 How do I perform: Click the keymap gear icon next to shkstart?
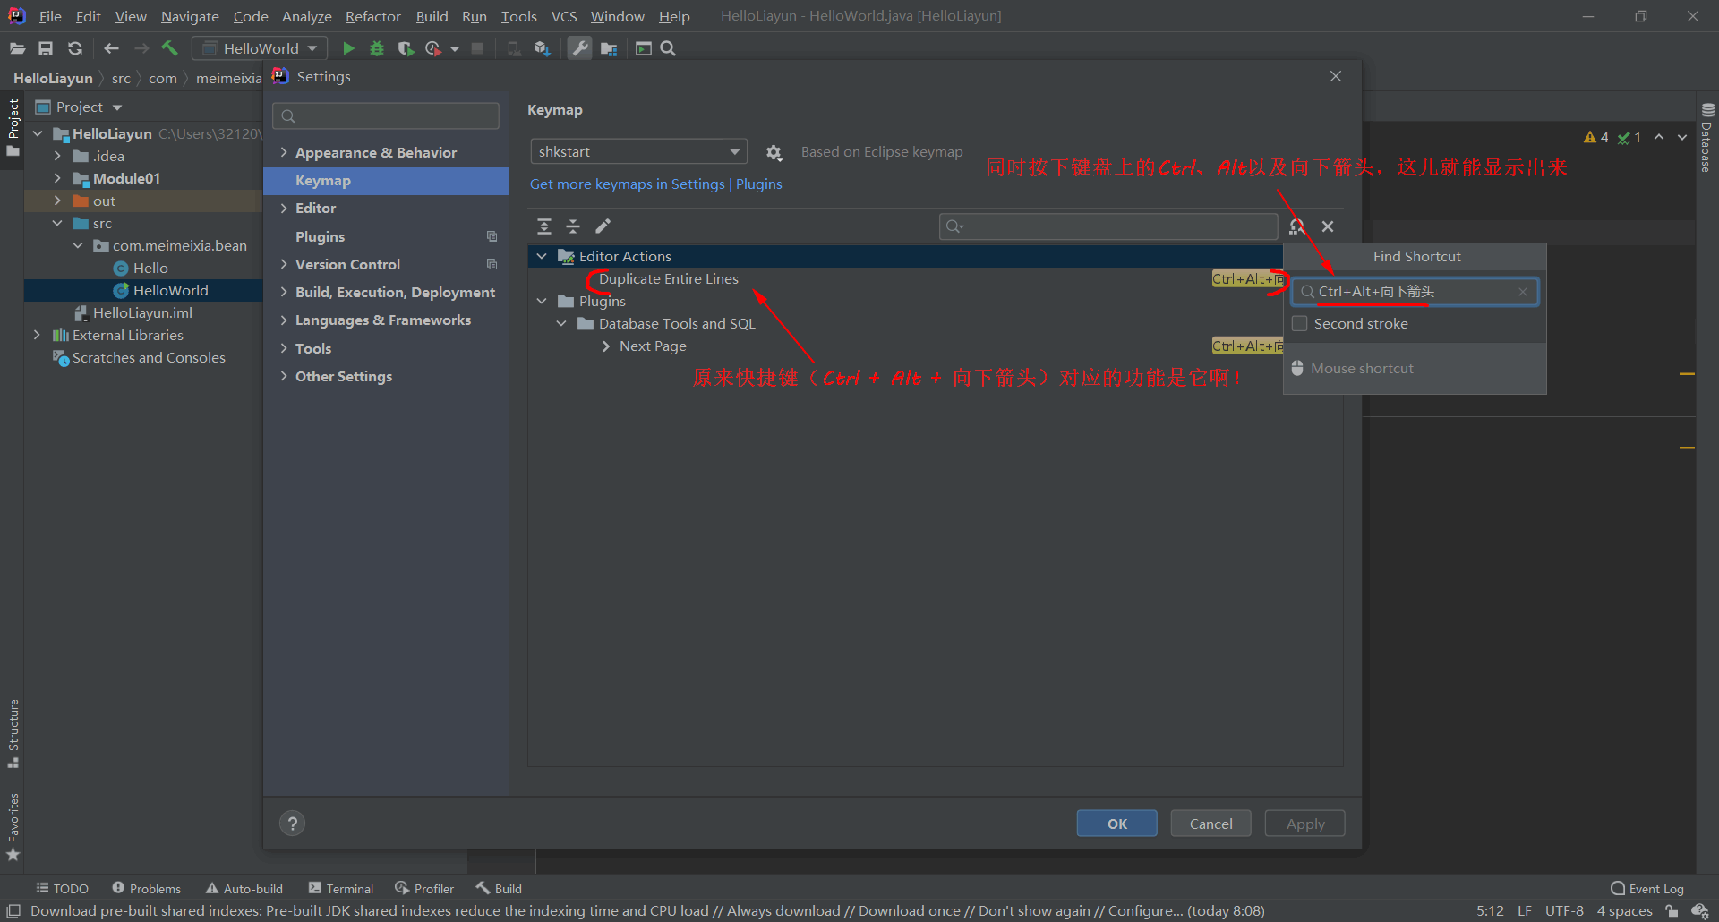point(774,153)
